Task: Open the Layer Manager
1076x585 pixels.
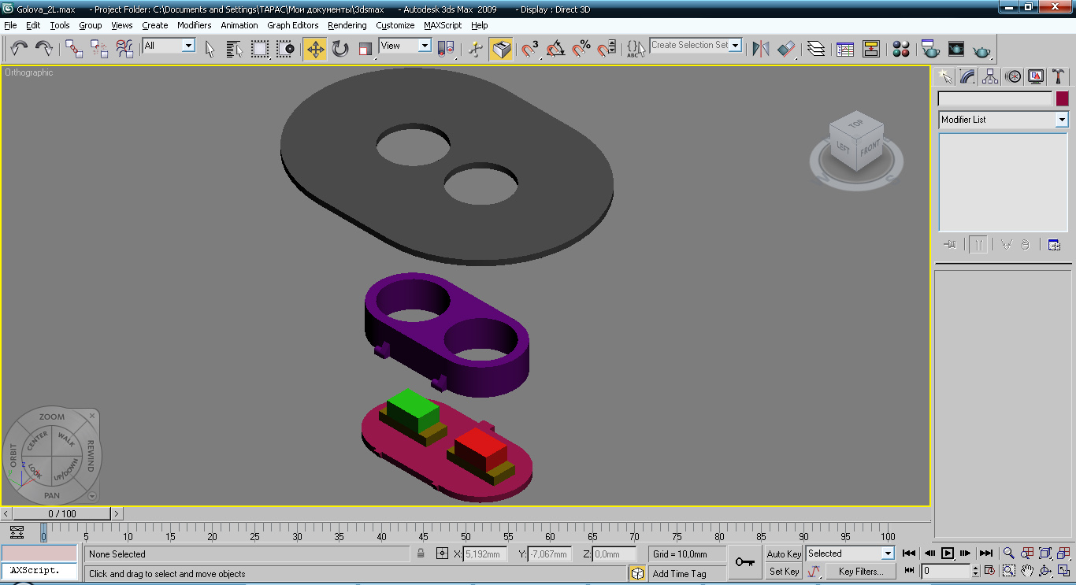Action: pyautogui.click(x=816, y=49)
